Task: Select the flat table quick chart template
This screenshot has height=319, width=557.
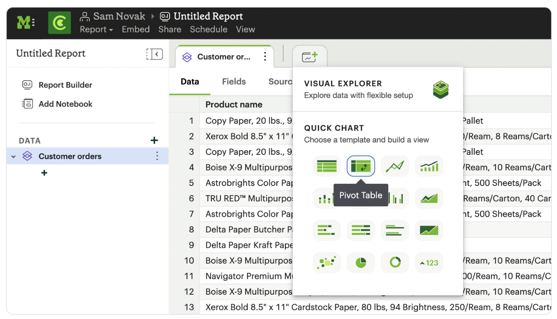Action: coord(327,166)
